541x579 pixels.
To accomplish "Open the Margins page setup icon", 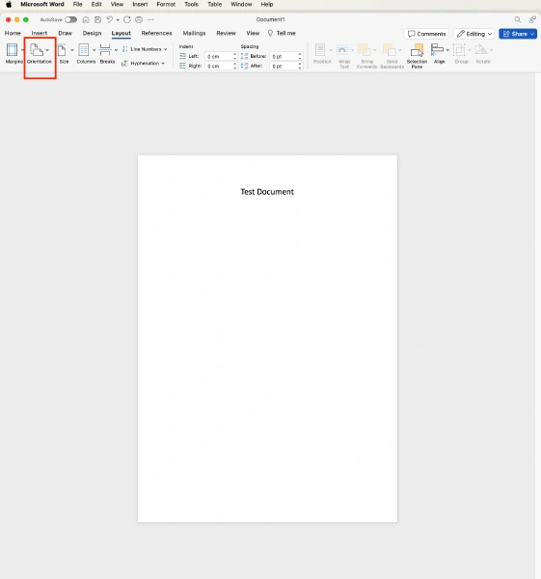I will point(12,50).
